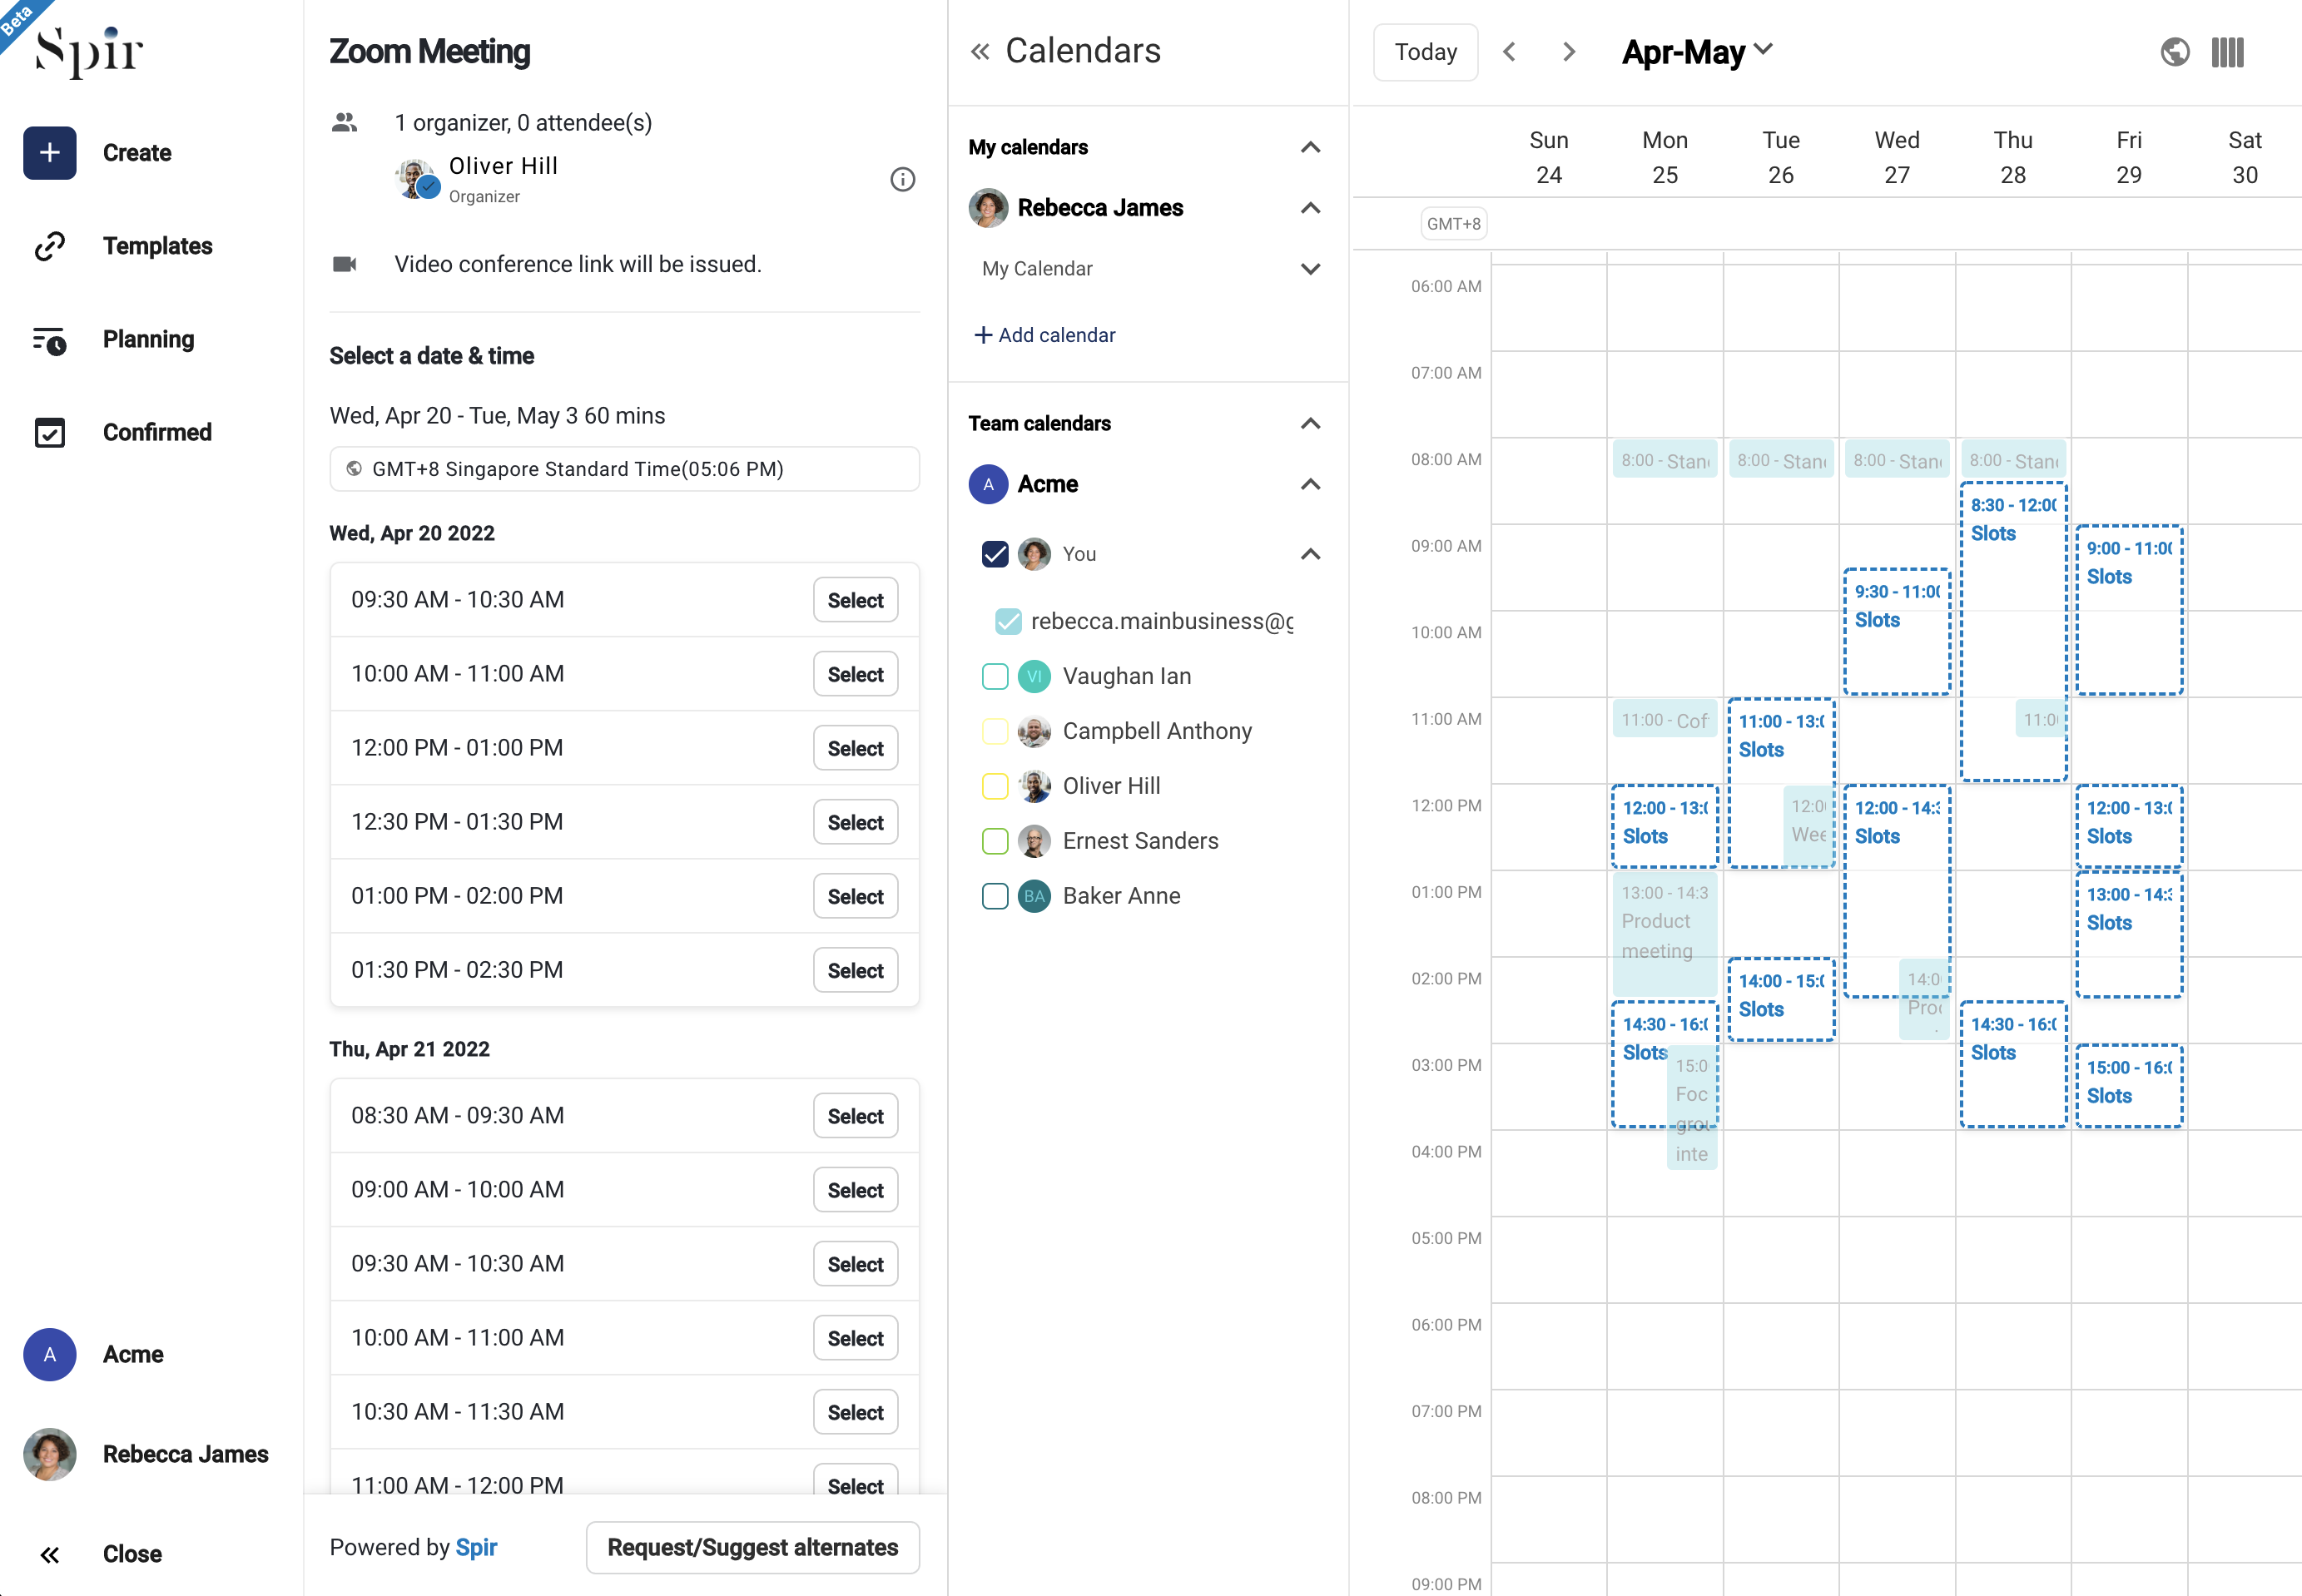Click the organizer info icon
The width and height of the screenshot is (2302, 1596).
(902, 179)
